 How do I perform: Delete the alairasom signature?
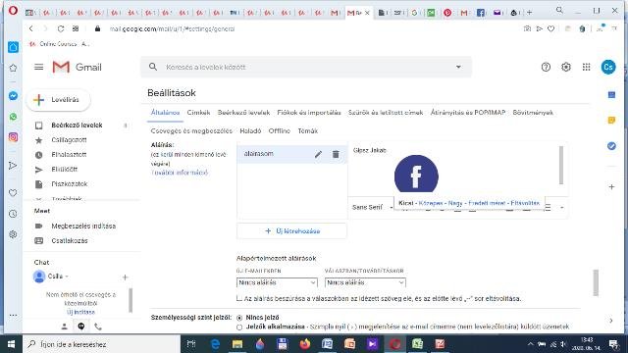(x=336, y=154)
